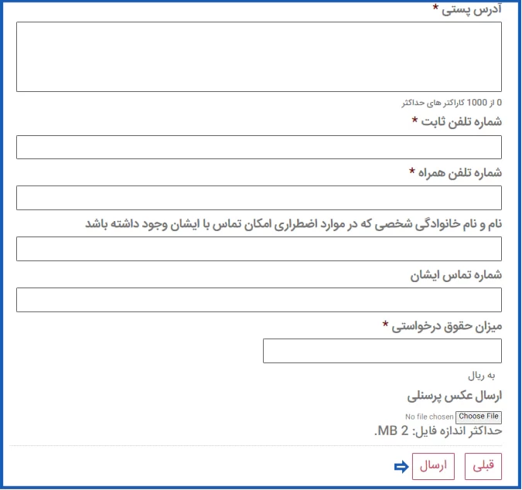Click the میزان حقوق درخواستی label
The height and width of the screenshot is (490, 522).
click(446, 325)
